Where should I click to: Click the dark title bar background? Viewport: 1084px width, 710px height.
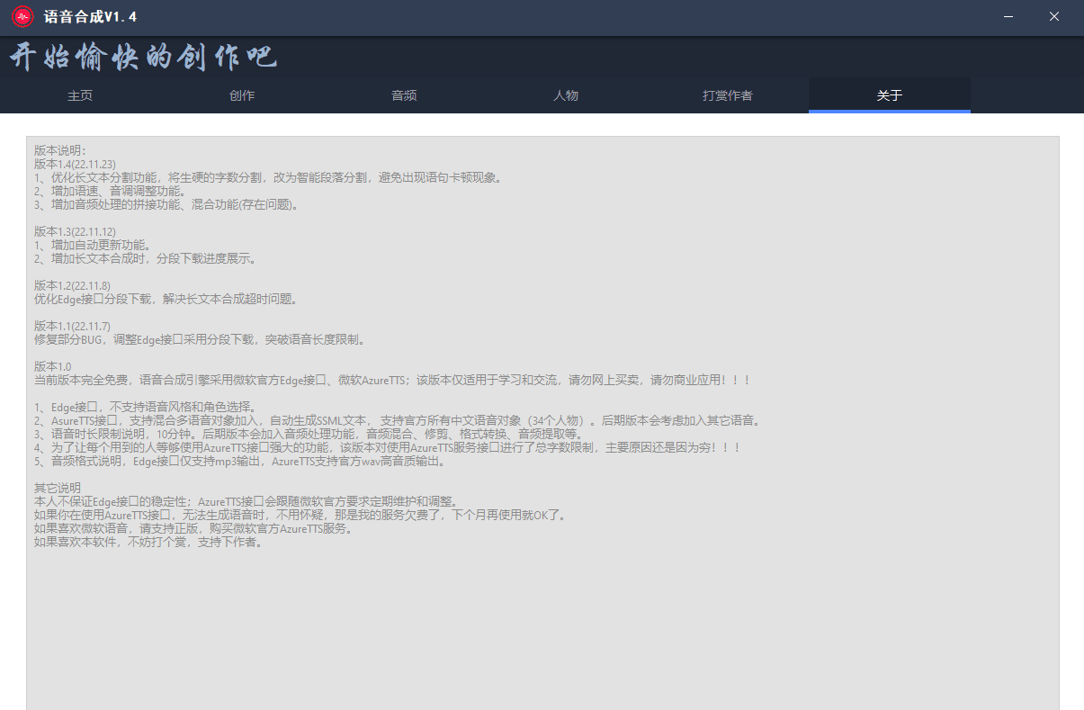pyautogui.click(x=540, y=16)
